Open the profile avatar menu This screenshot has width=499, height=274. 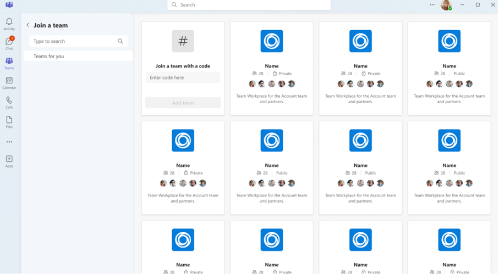(446, 5)
